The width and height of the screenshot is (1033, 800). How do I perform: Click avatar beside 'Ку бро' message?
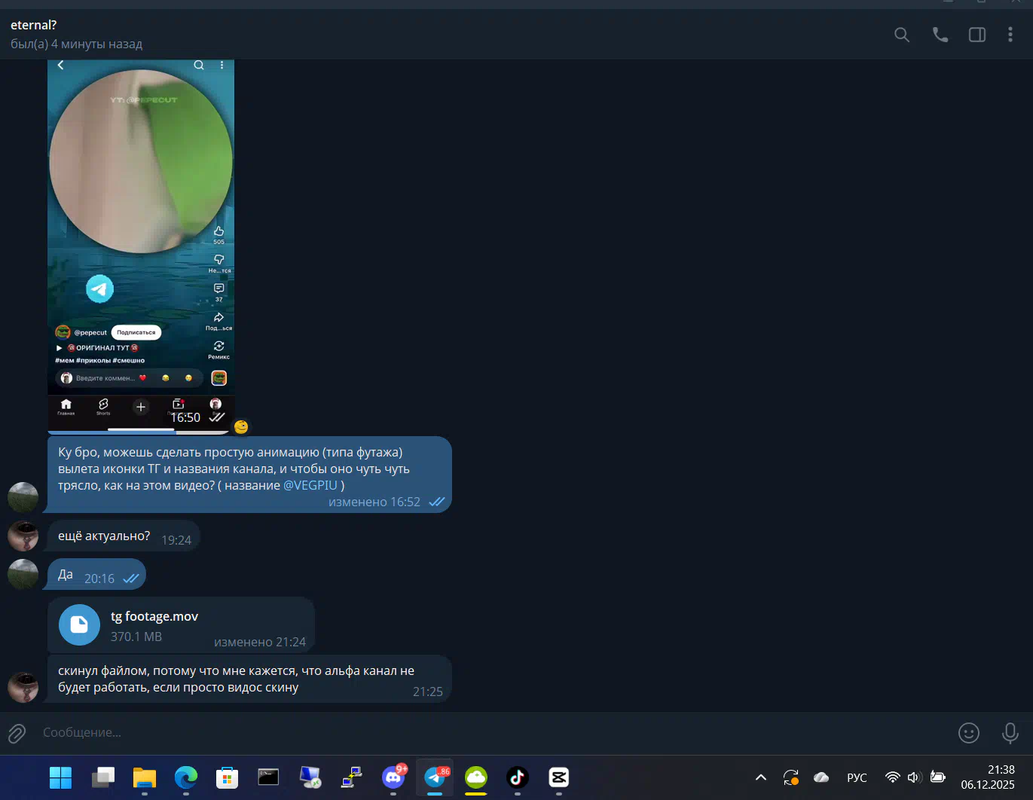(23, 497)
